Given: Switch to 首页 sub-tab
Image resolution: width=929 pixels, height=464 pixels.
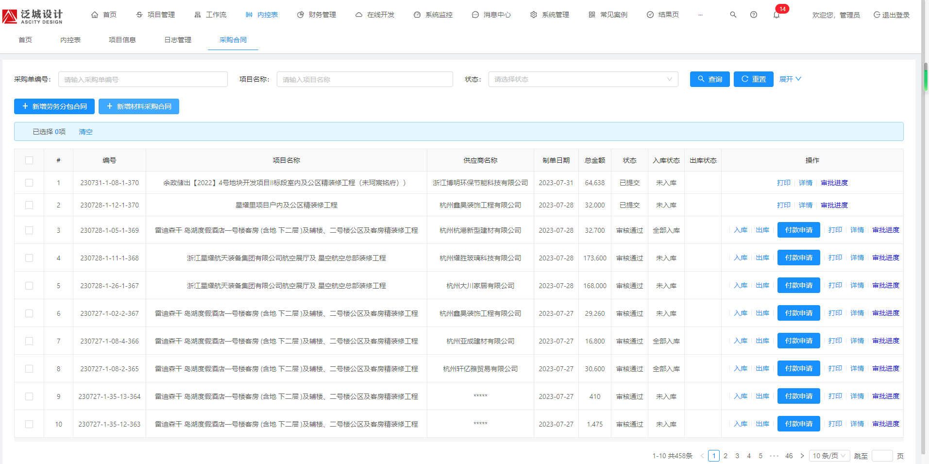Looking at the screenshot, I should [25, 40].
